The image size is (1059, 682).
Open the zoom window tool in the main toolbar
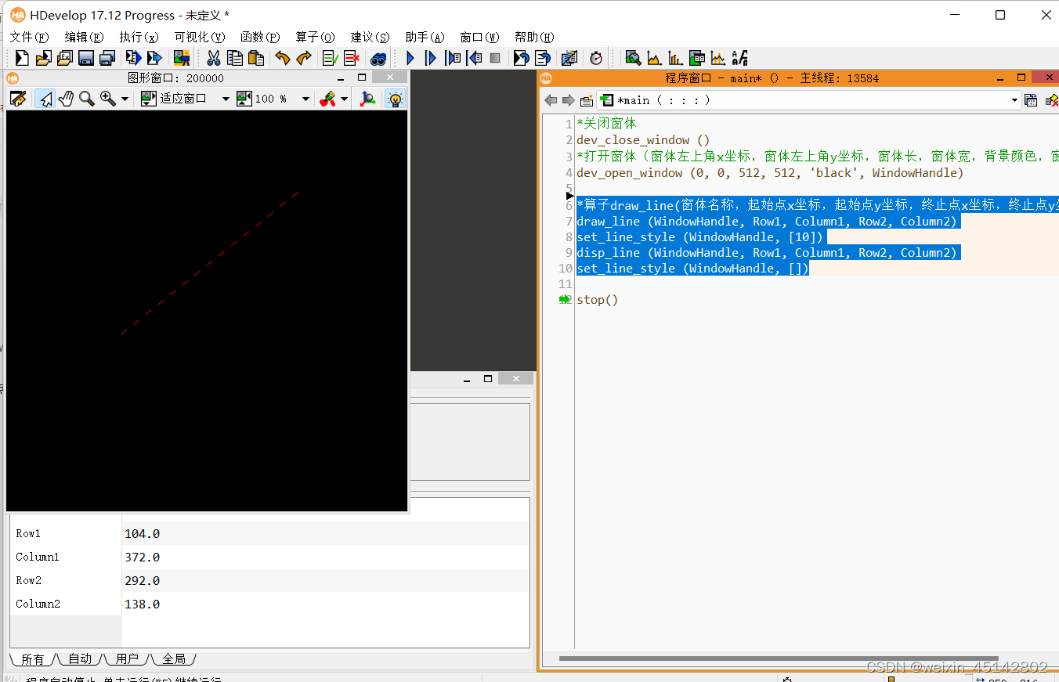point(633,58)
